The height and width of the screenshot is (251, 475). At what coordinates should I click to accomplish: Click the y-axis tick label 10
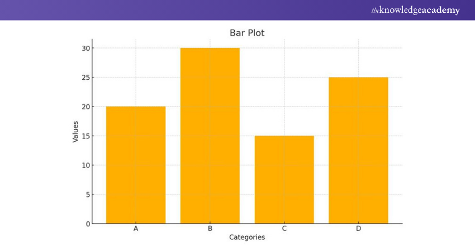(85, 165)
